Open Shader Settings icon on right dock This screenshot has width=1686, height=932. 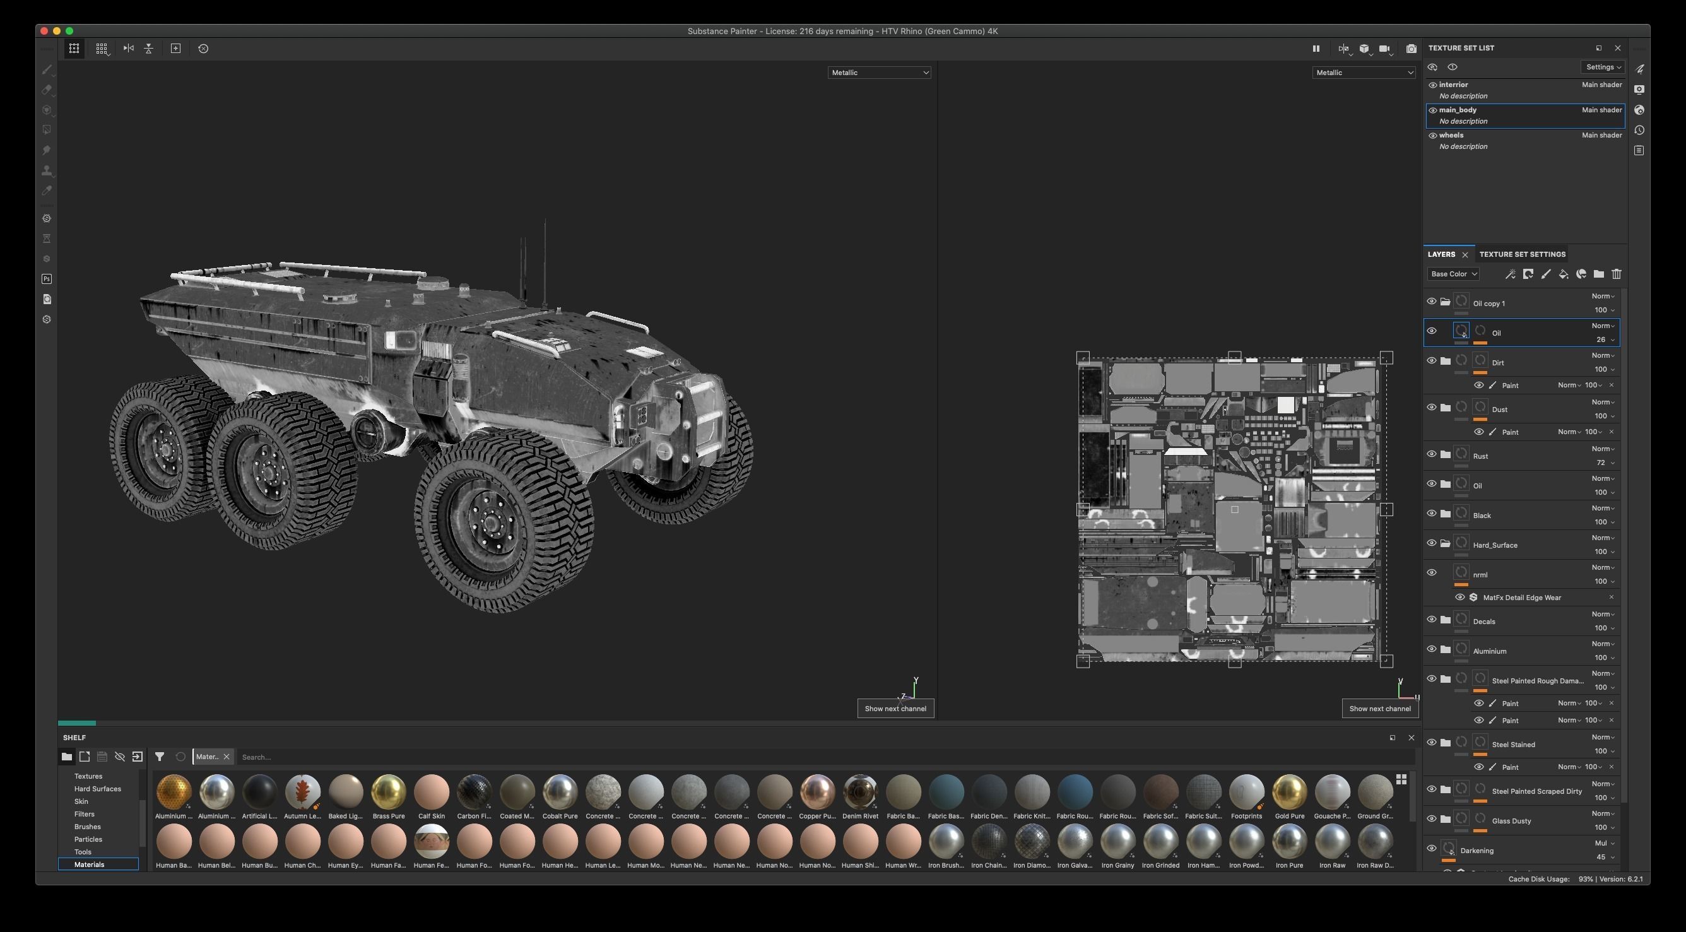1639,110
